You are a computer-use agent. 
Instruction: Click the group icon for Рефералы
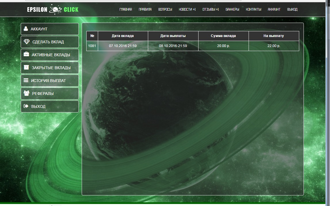point(26,93)
